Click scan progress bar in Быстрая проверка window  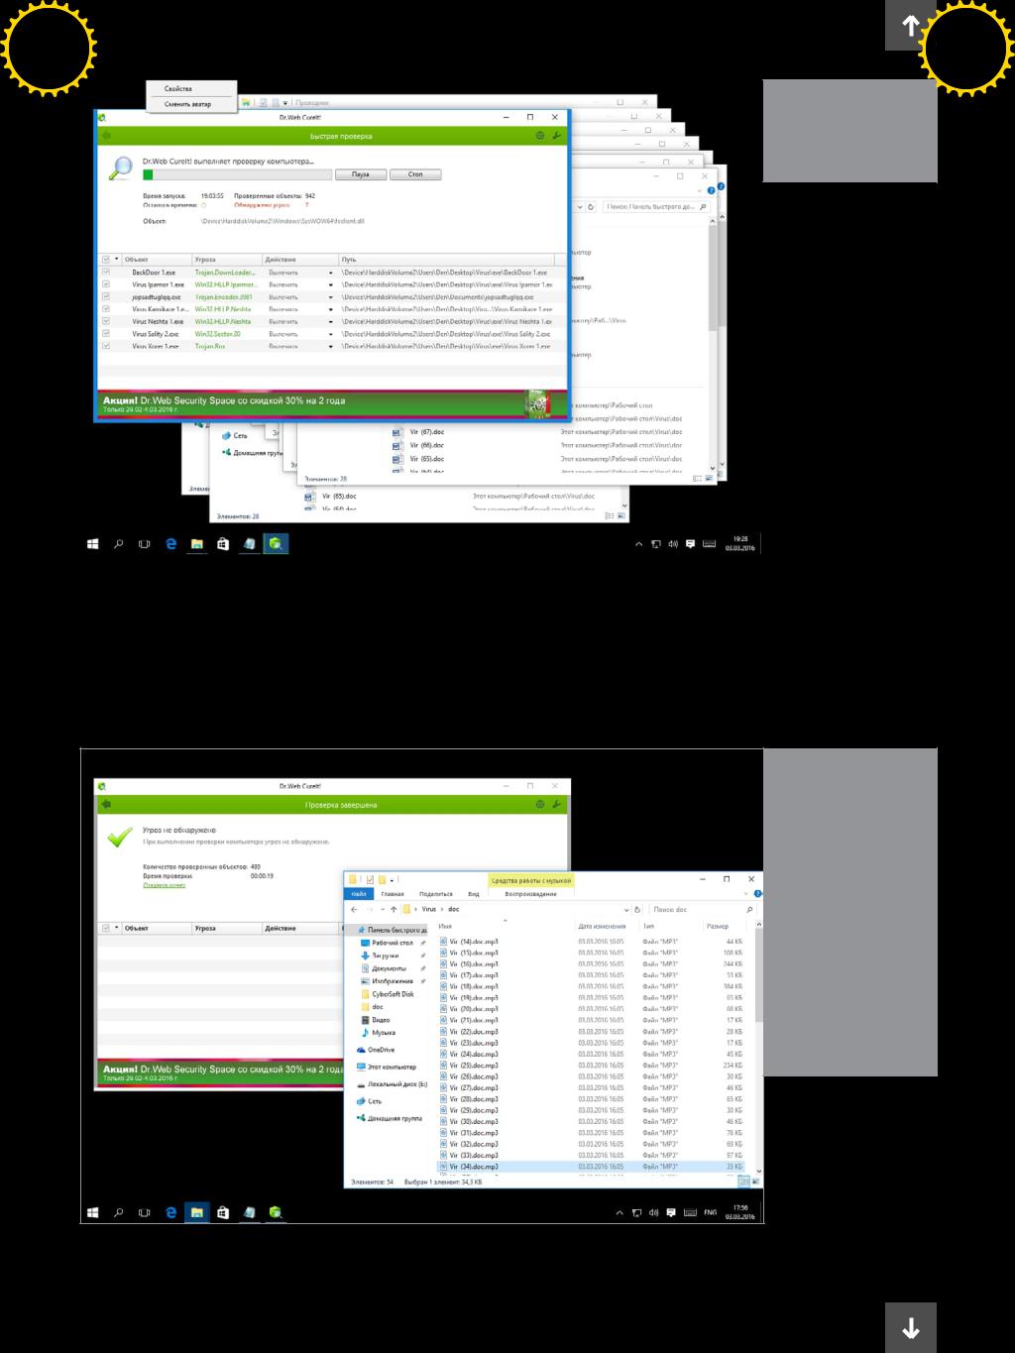point(236,174)
